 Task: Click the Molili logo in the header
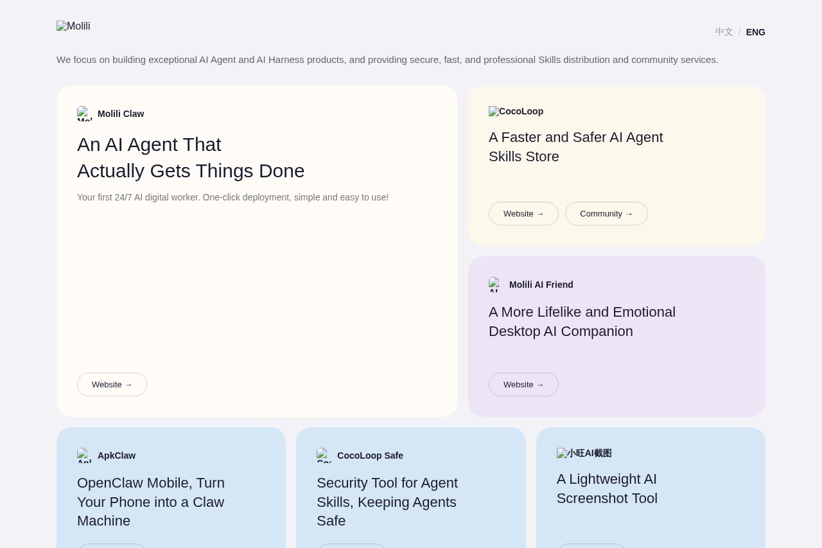(x=73, y=26)
